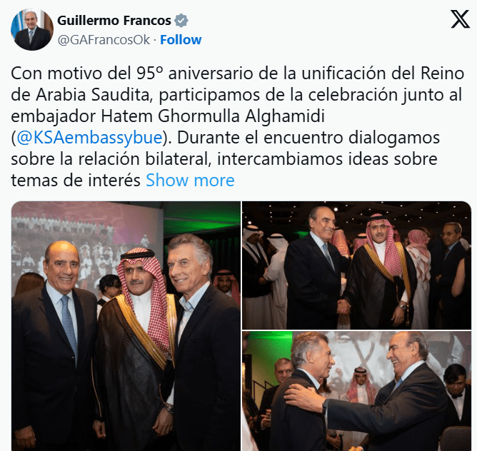
Task: Open the large photo of three men posing
Action: coord(126,326)
